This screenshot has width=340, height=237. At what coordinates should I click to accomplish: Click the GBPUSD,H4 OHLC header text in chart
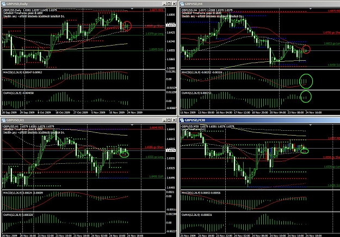(x=207, y=10)
